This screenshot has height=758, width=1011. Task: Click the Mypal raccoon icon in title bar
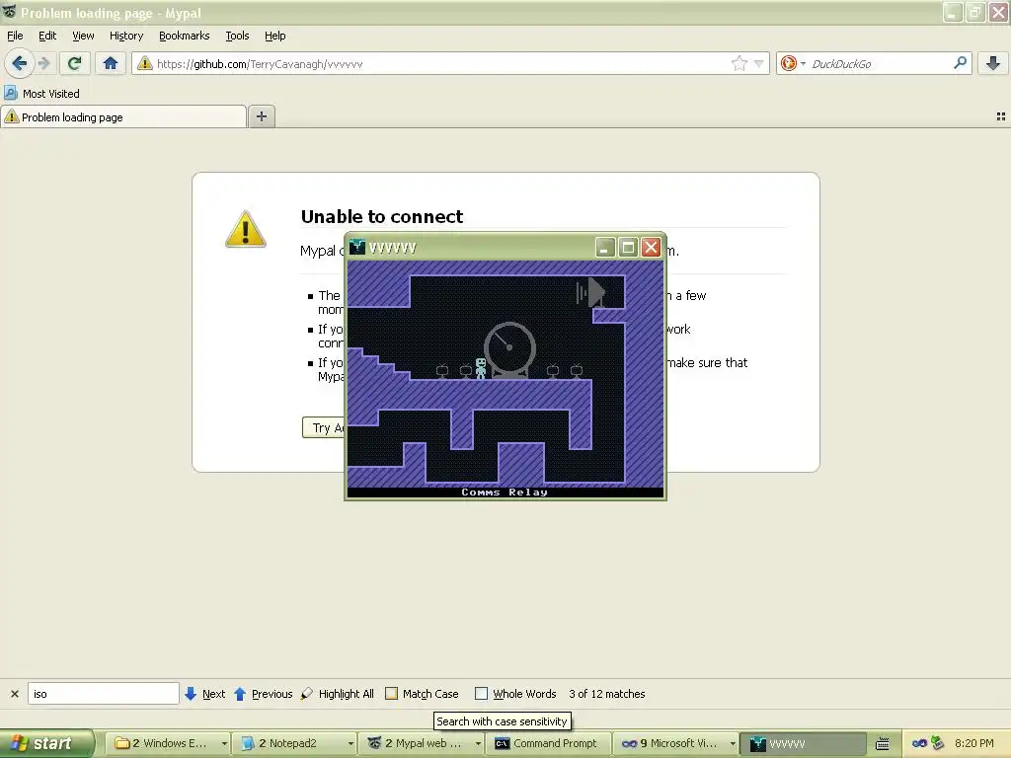[x=8, y=12]
